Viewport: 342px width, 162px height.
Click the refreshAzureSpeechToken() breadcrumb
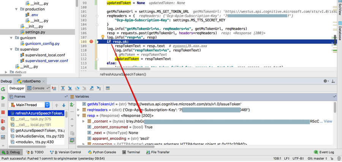(123, 74)
